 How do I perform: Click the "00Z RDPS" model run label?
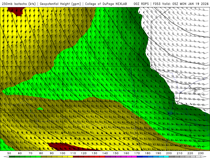pos(141,4)
